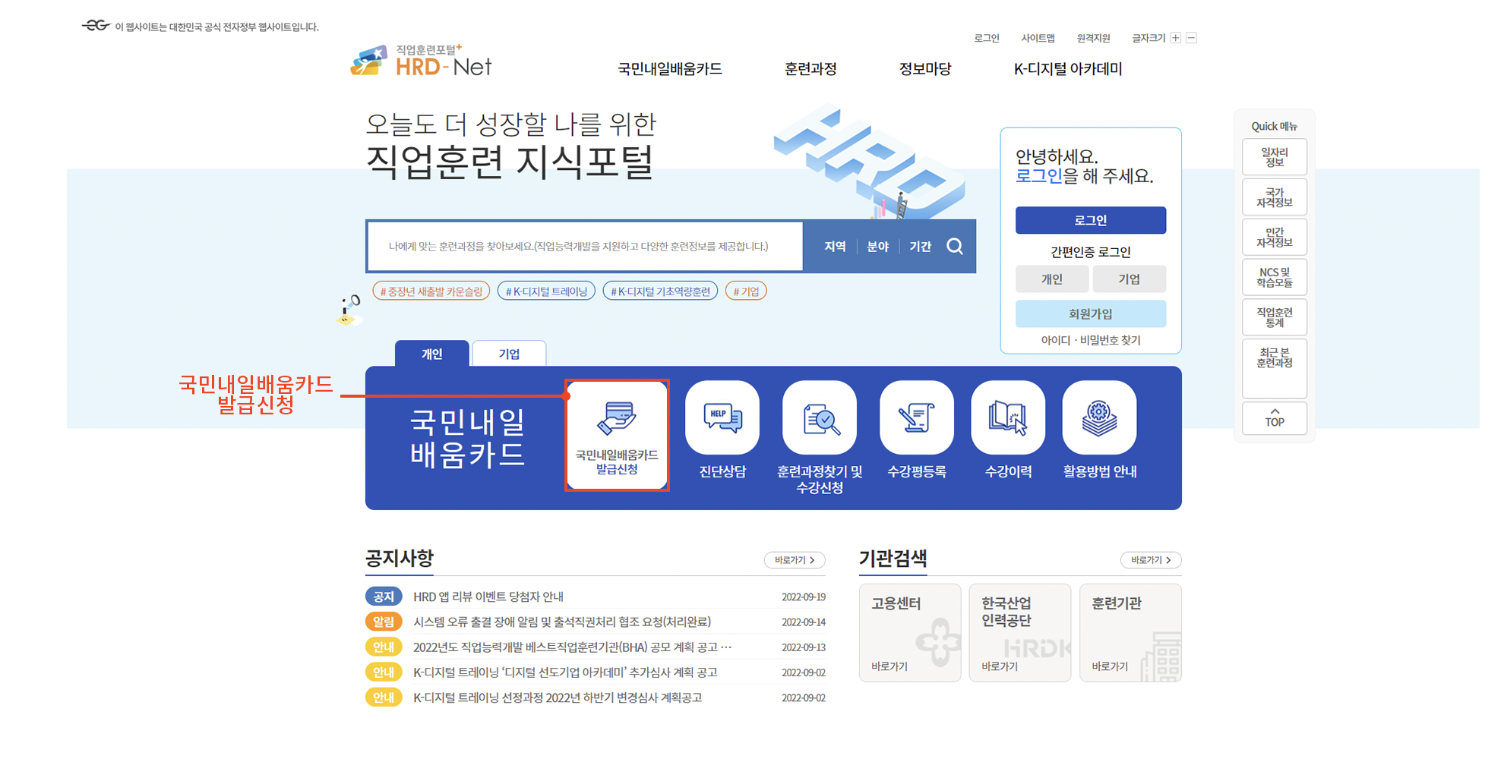Go to TOP via quick menu

click(x=1275, y=418)
